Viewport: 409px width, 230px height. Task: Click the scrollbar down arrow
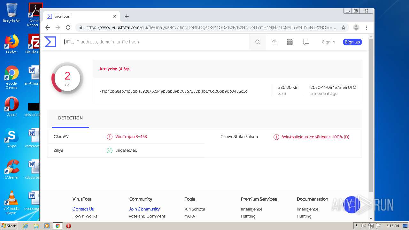pos(371,218)
